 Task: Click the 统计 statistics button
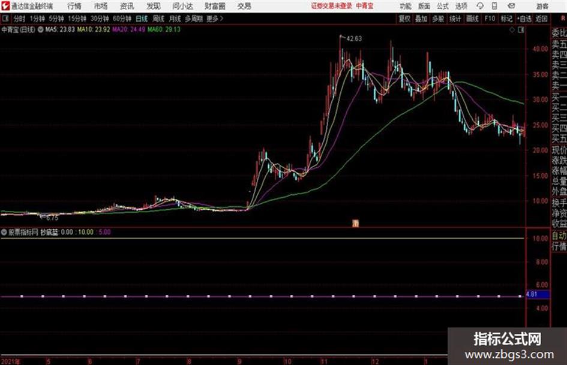pos(455,19)
